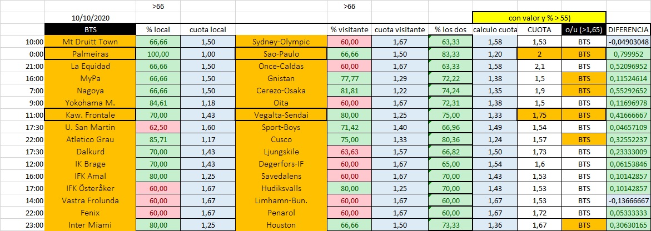Click the orange CUOTA cell showing 2
The width and height of the screenshot is (651, 231).
pos(539,53)
